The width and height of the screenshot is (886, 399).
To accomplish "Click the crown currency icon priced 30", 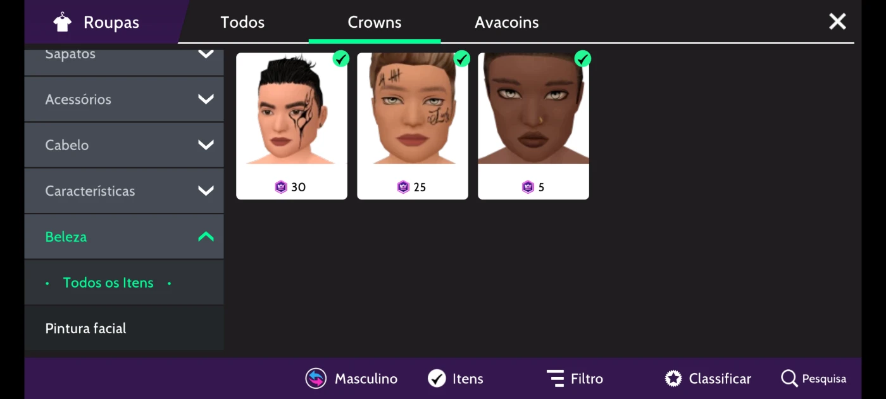I will click(x=281, y=187).
